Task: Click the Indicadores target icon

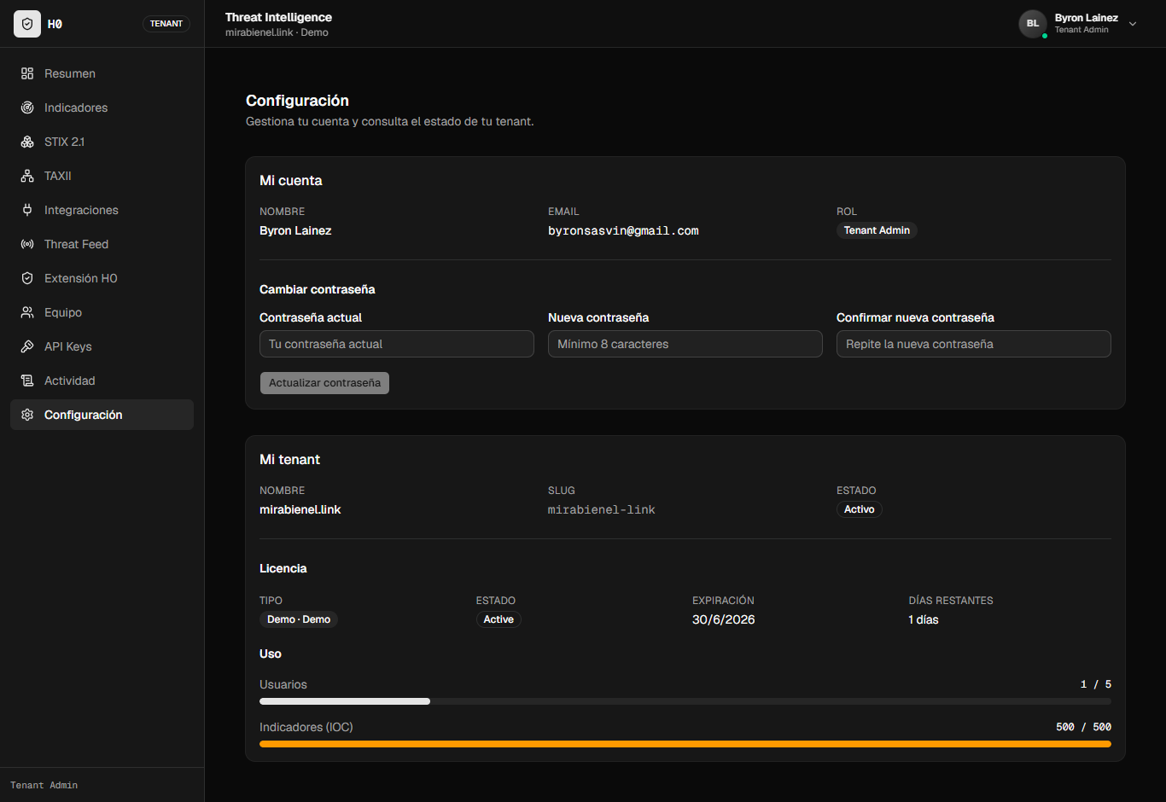Action: 27,108
